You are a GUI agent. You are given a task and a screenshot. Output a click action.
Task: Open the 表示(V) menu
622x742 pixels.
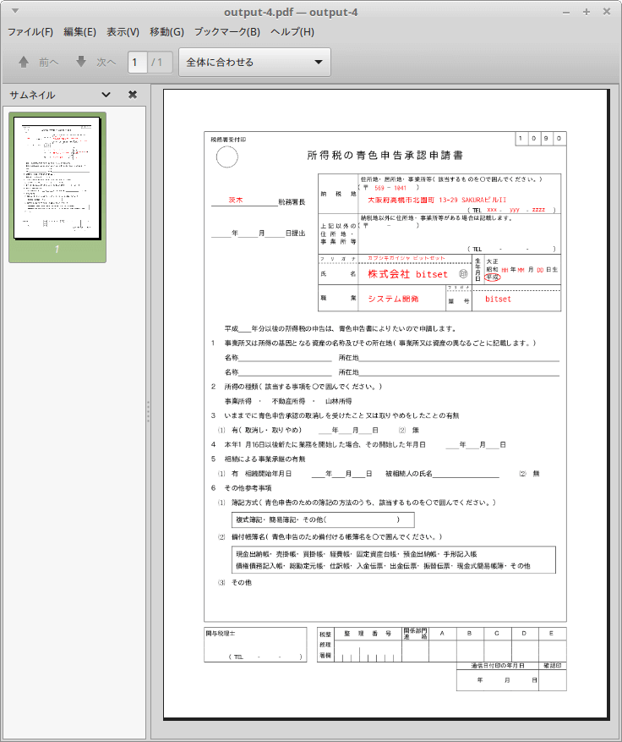point(123,31)
